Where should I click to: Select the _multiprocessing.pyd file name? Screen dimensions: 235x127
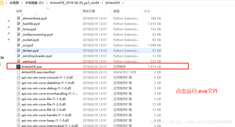click(x=37, y=34)
